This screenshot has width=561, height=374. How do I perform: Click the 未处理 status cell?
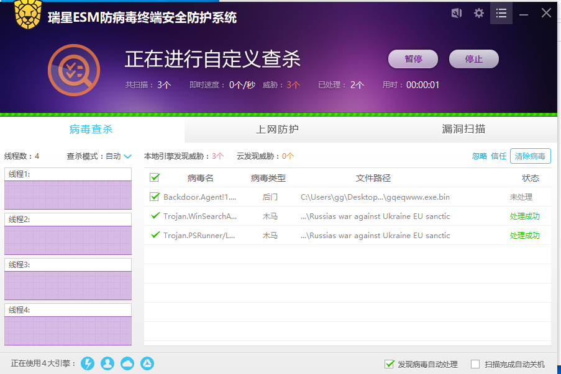[521, 197]
